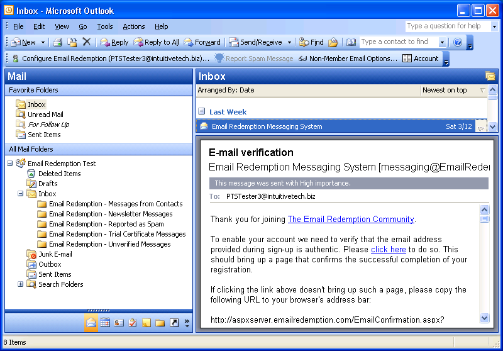Click Report Spam Message button
Screen dimensions: 503x351
(254, 58)
